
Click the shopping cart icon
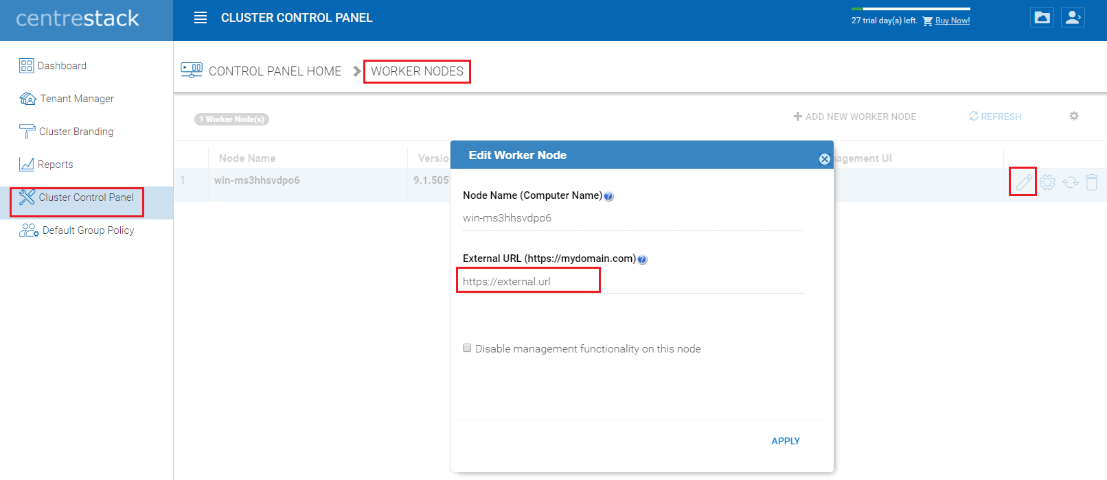click(x=927, y=21)
